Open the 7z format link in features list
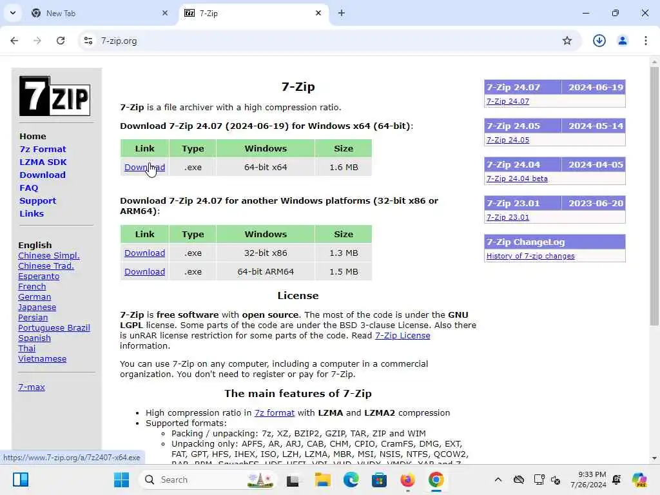Viewport: 660px width, 495px height. (275, 413)
